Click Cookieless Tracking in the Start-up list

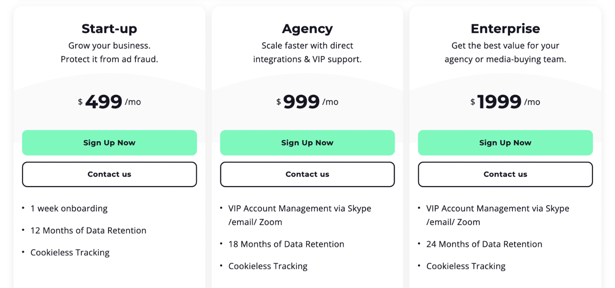click(70, 253)
